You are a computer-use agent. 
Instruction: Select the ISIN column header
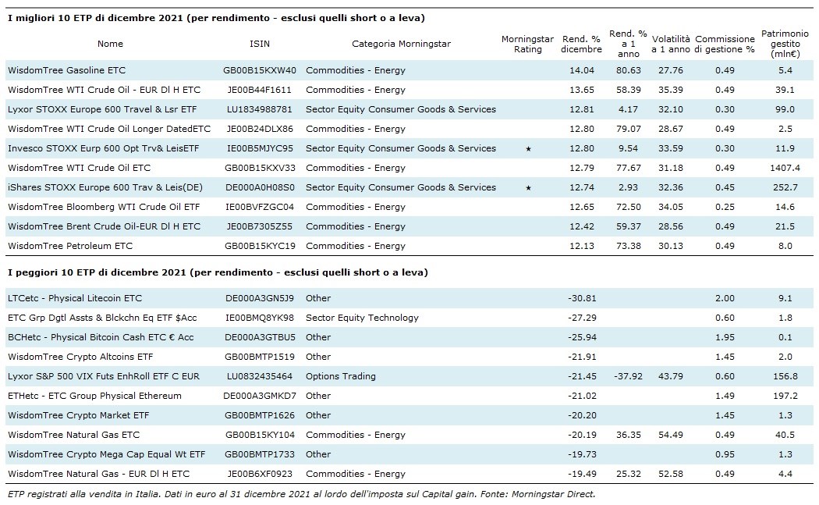point(259,44)
